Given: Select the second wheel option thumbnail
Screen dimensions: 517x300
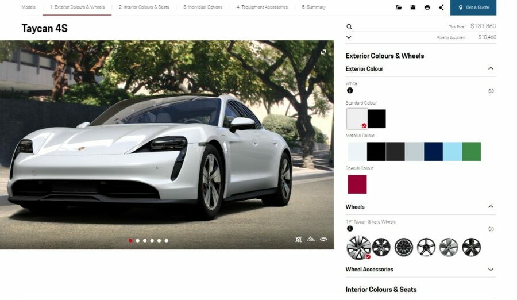Looking at the screenshot, I should [x=381, y=247].
